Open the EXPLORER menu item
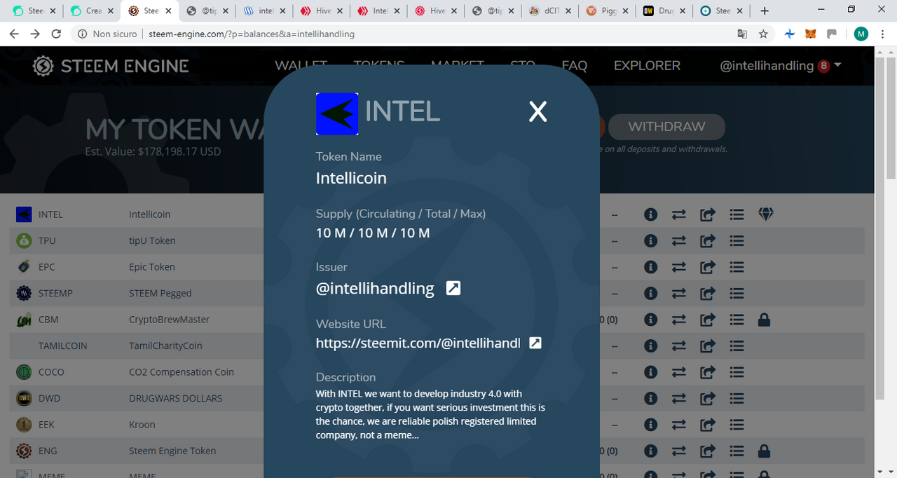 [647, 65]
